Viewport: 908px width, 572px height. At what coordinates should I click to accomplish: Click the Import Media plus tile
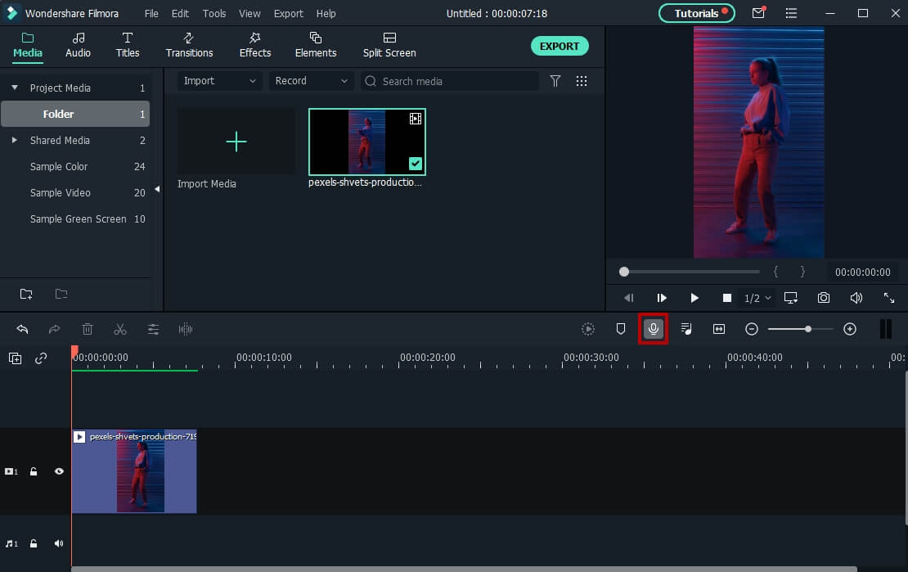click(236, 142)
